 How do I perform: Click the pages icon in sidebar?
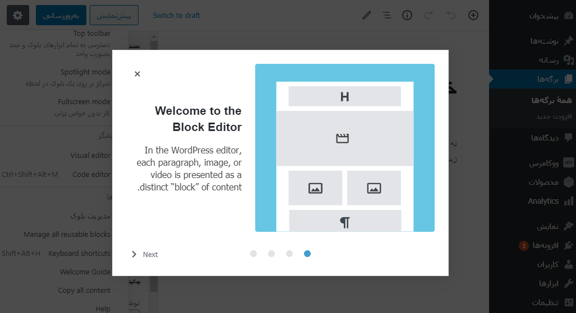coord(568,79)
